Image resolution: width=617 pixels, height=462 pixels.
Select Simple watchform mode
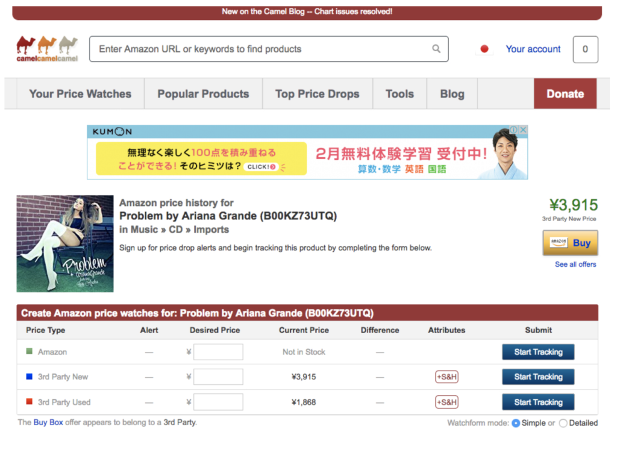click(516, 423)
